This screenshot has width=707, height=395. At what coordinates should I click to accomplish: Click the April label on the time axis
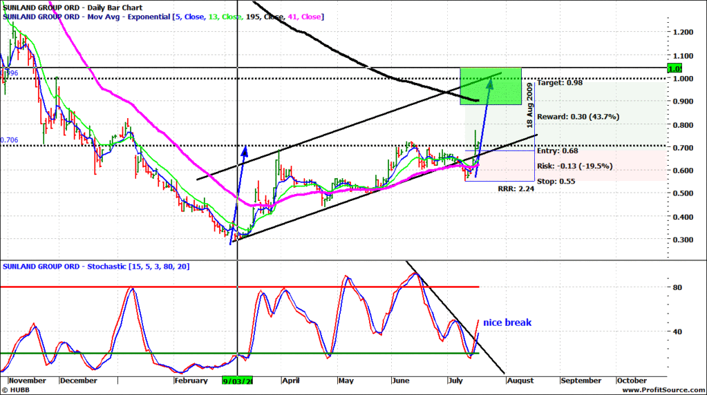point(291,380)
